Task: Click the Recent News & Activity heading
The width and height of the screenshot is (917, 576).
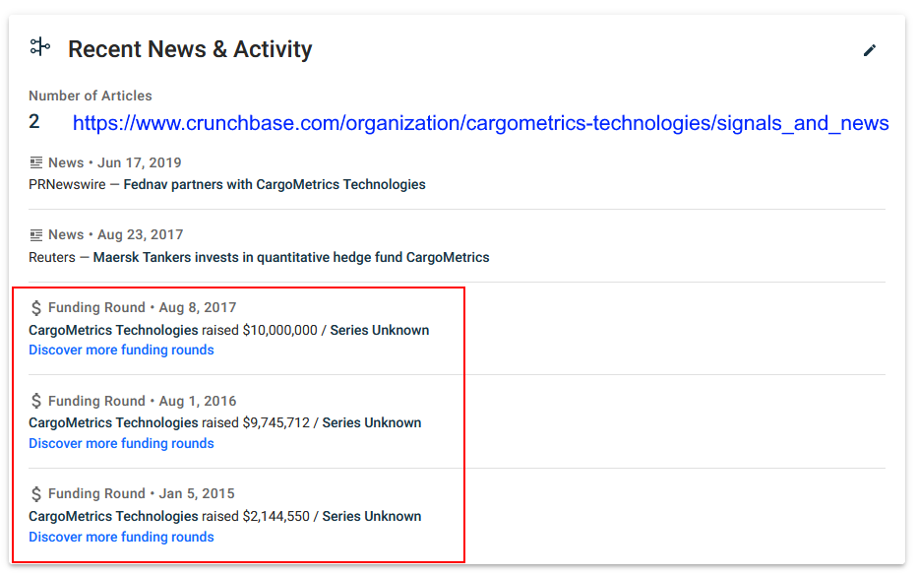Action: pyautogui.click(x=190, y=49)
